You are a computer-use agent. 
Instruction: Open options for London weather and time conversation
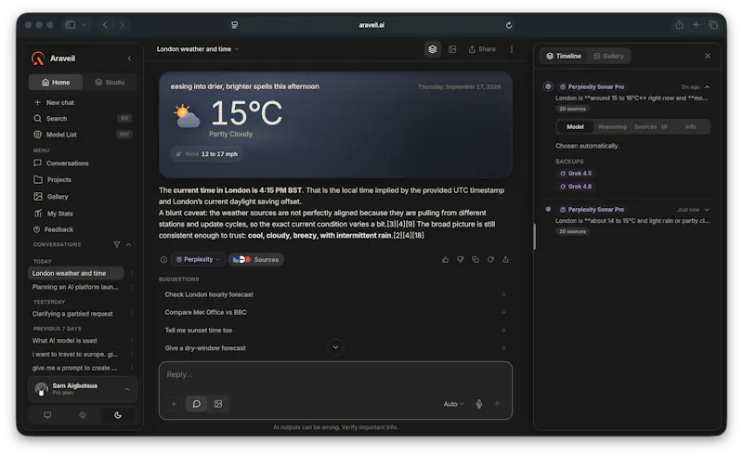(x=131, y=273)
